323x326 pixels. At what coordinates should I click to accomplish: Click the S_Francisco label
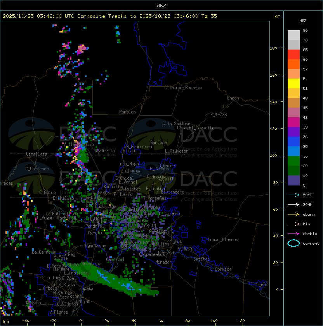pyautogui.click(x=139, y=147)
